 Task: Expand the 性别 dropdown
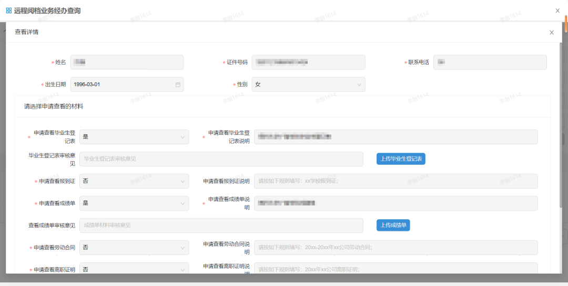(308, 84)
